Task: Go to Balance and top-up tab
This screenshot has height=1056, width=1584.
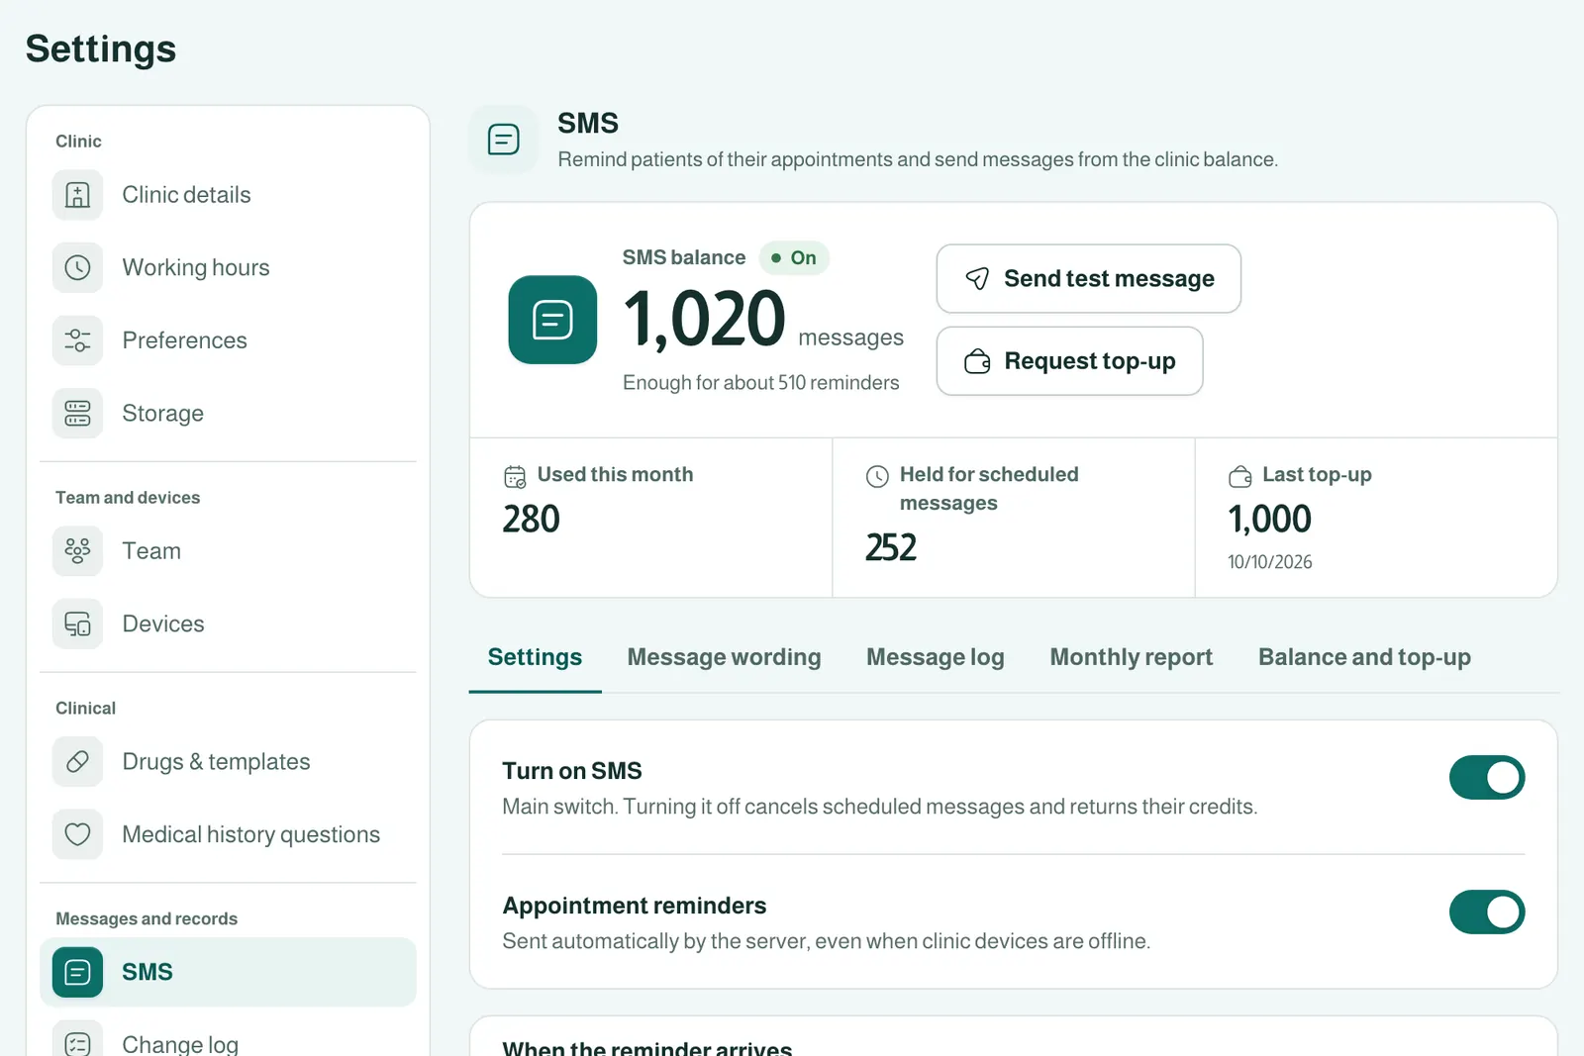Action: tap(1364, 657)
